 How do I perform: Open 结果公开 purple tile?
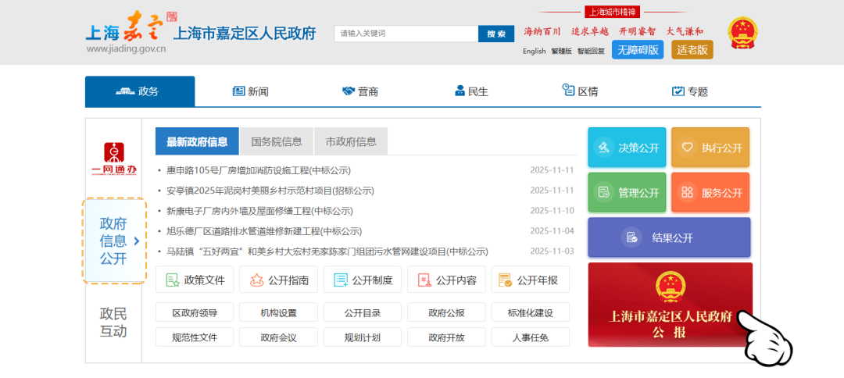pos(668,237)
